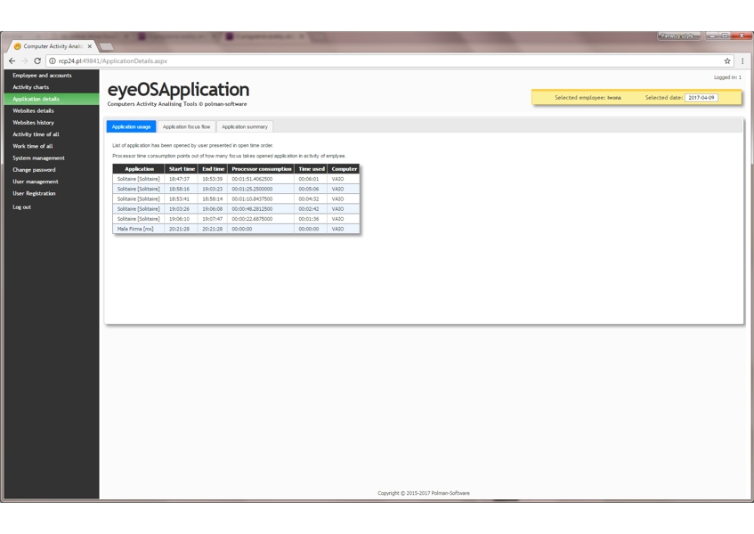Open a new browser tab

point(106,46)
